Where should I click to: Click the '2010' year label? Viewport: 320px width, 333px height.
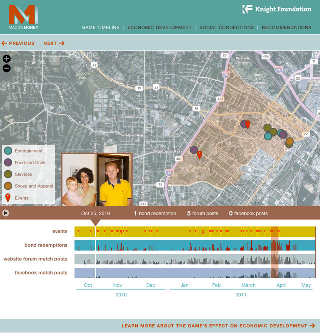(x=121, y=295)
